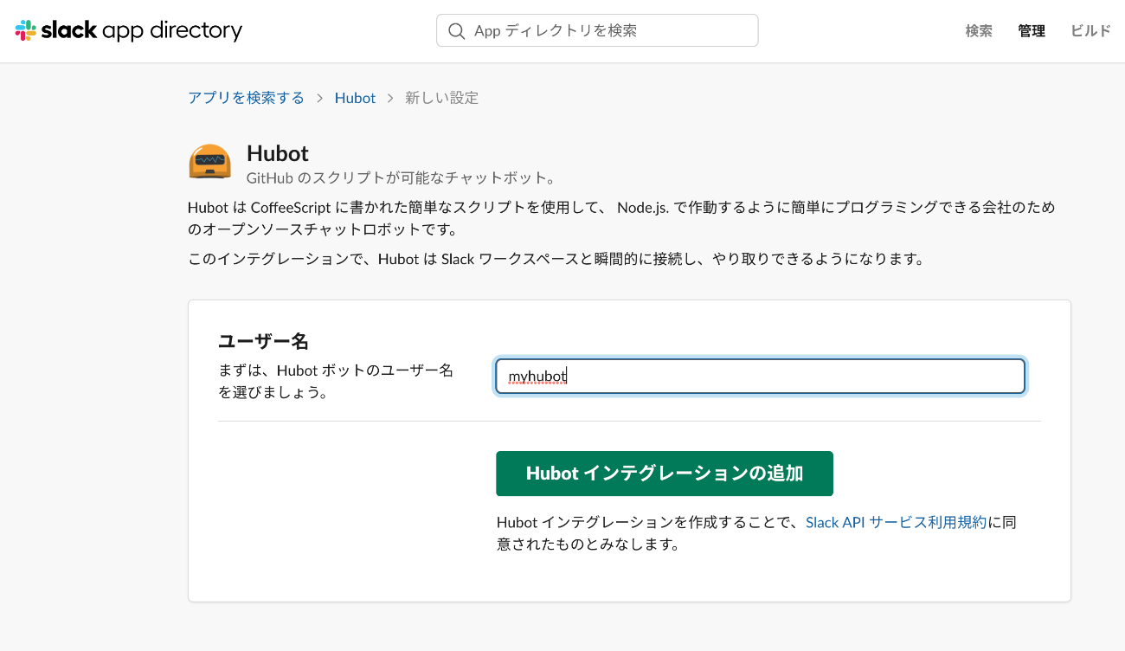The width and height of the screenshot is (1125, 651).
Task: Click the slack app directory wordmark
Action: tap(142, 31)
